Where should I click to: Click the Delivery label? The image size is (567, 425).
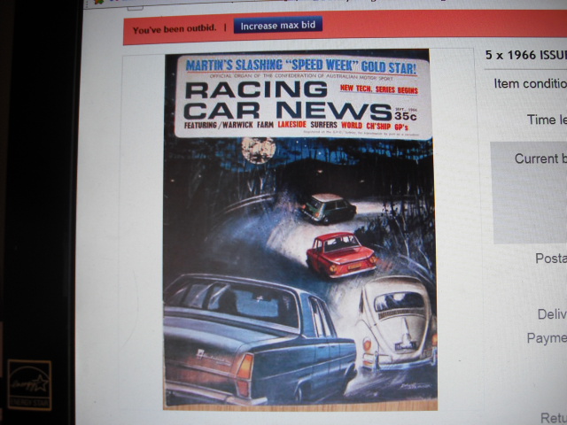(551, 313)
